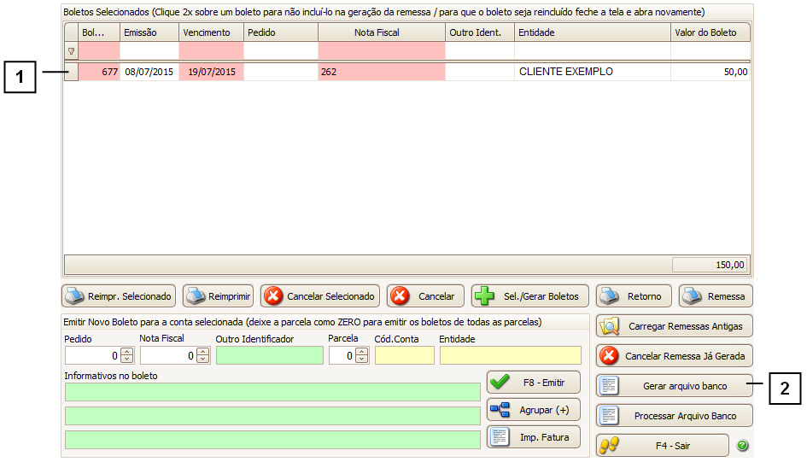The width and height of the screenshot is (807, 462).
Task: Click Processar Arquivo Banco button
Action: [674, 416]
